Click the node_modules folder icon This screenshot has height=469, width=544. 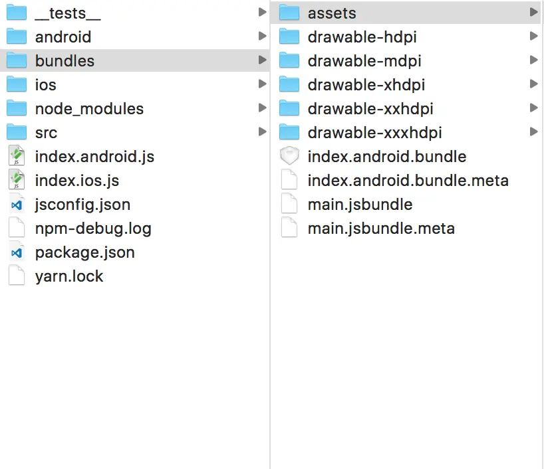(x=17, y=108)
